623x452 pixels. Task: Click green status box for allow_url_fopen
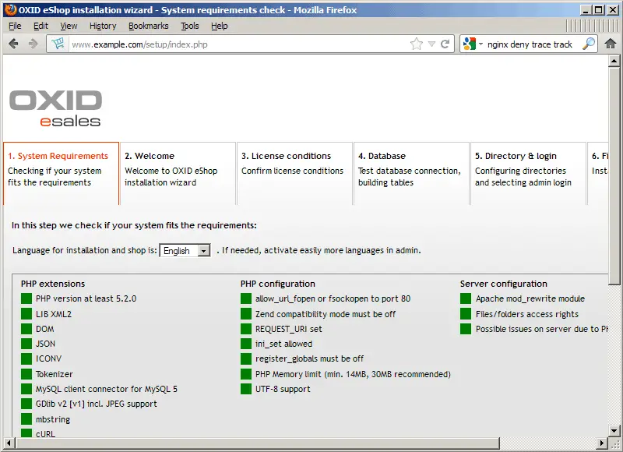[246, 298]
